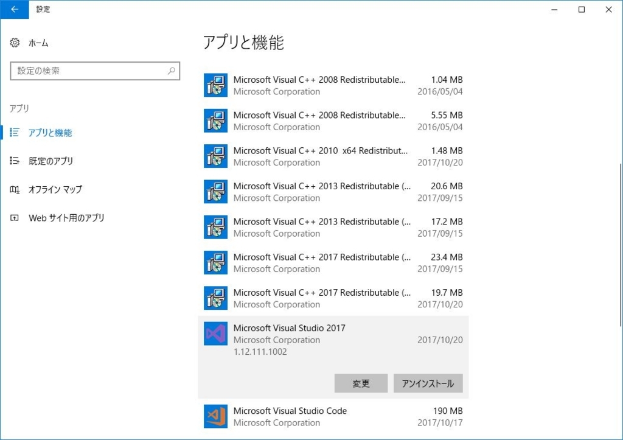Click the アプリと機能 page heading
This screenshot has height=440, width=623.
click(243, 42)
